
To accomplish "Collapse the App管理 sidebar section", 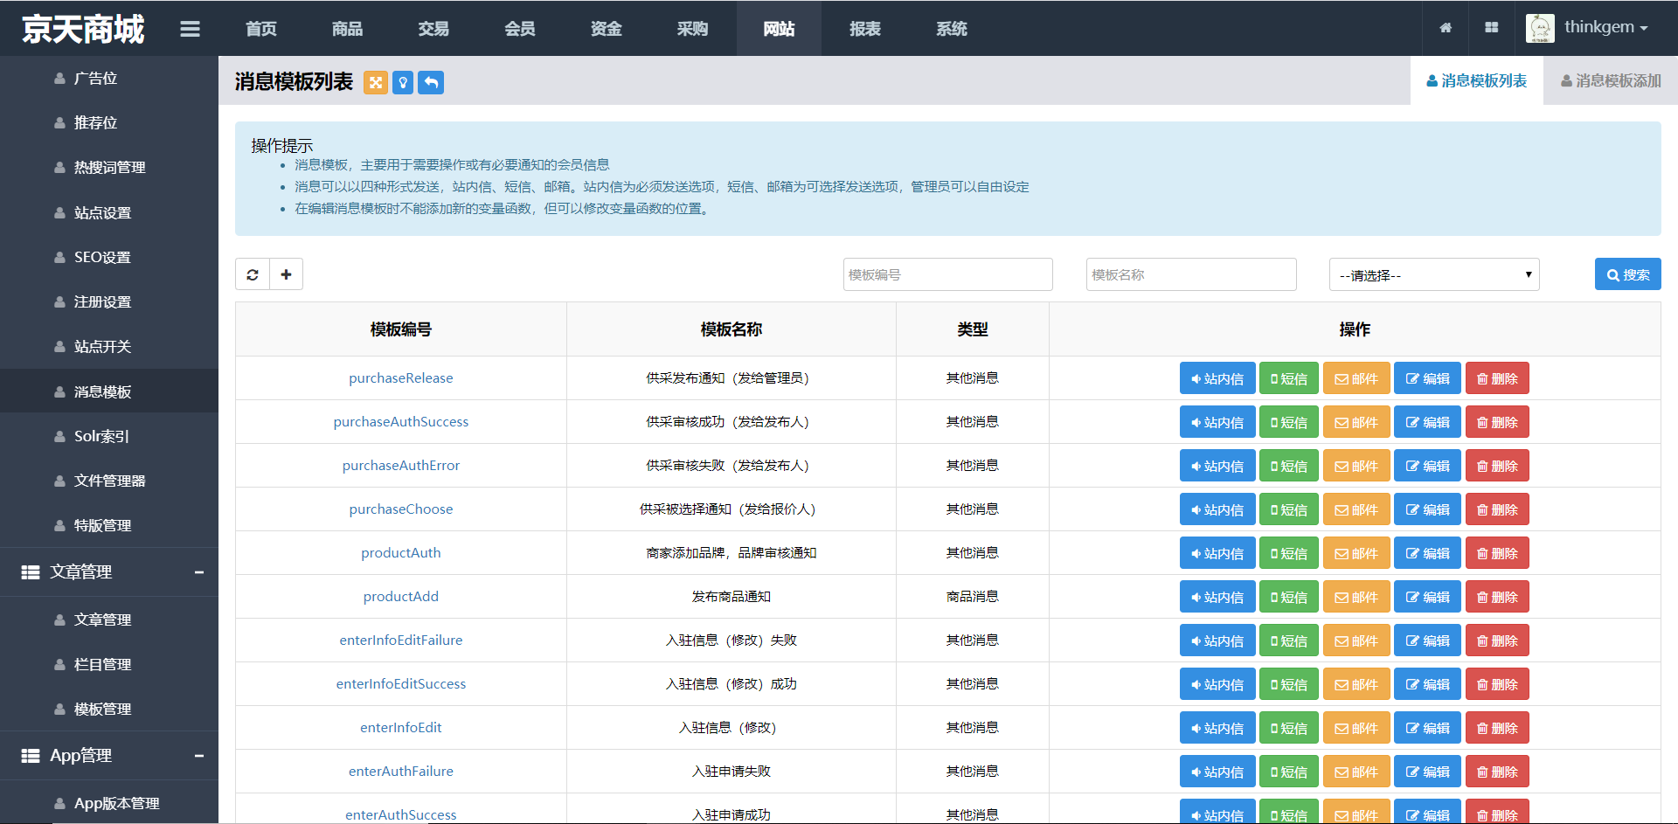I will point(199,756).
